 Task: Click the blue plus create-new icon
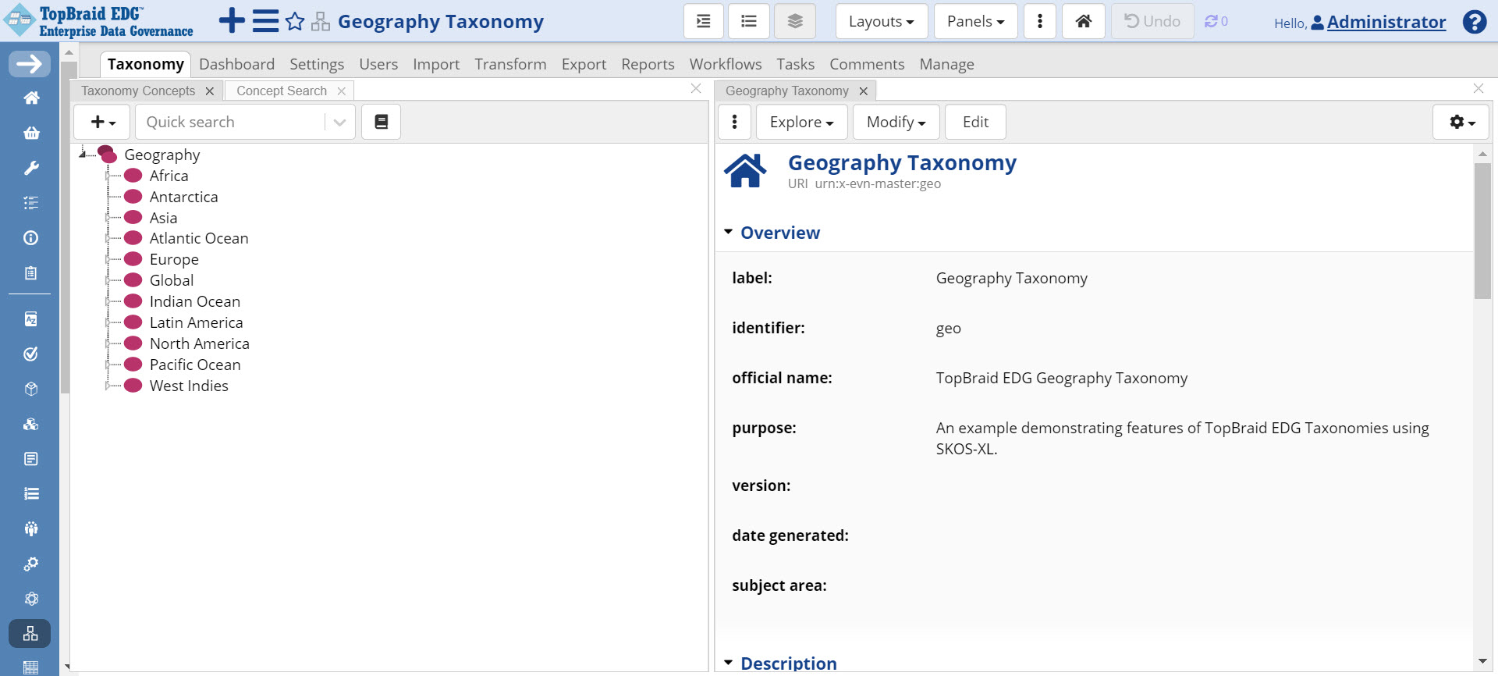pyautogui.click(x=232, y=21)
